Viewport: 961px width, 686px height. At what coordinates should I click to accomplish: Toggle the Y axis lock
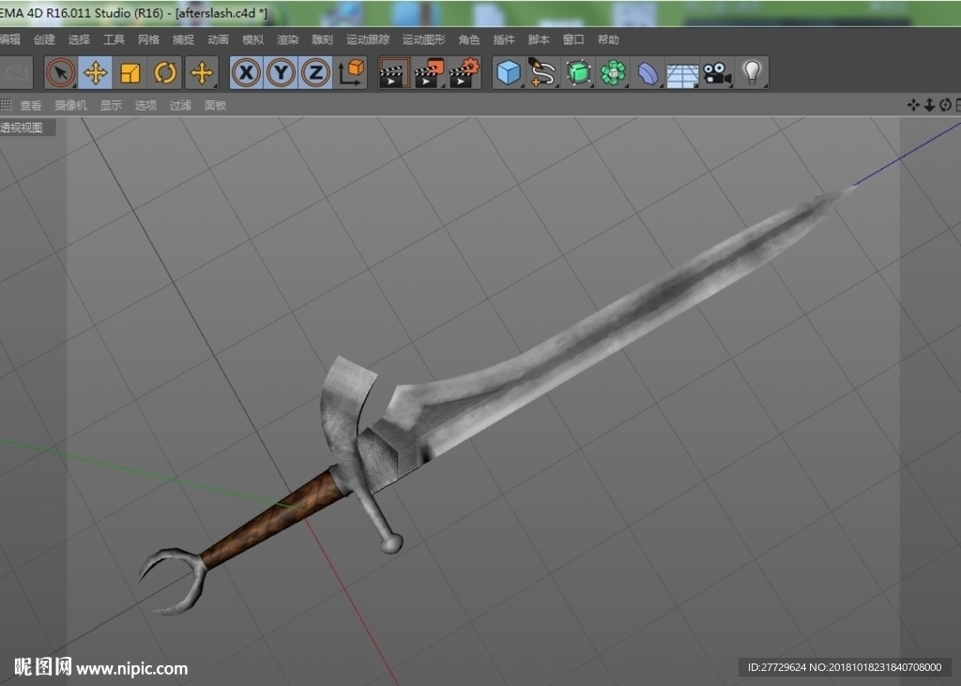coord(282,73)
